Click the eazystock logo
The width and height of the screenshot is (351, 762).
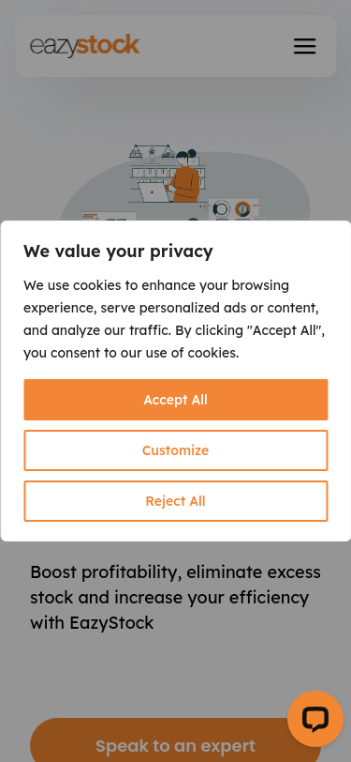[85, 46]
